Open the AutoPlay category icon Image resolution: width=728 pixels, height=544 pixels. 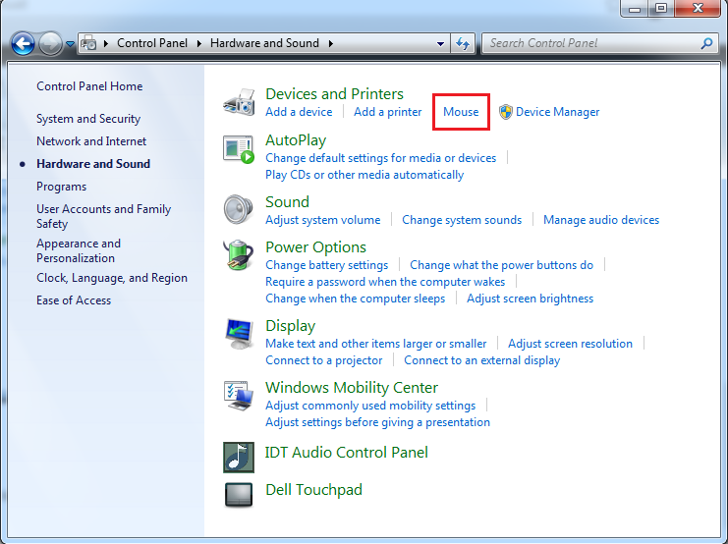(240, 149)
